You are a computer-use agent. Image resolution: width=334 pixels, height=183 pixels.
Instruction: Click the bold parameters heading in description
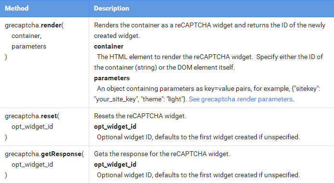[112, 78]
